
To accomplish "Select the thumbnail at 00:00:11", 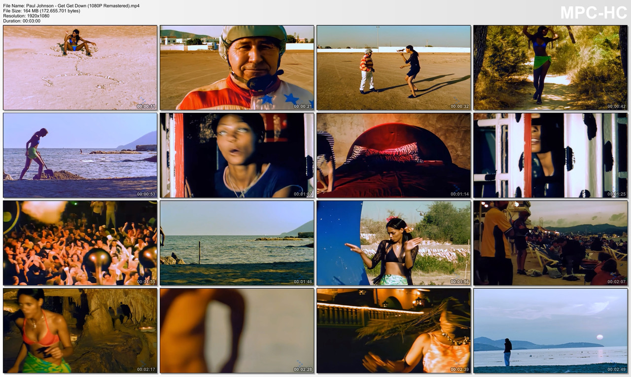I will [80, 68].
